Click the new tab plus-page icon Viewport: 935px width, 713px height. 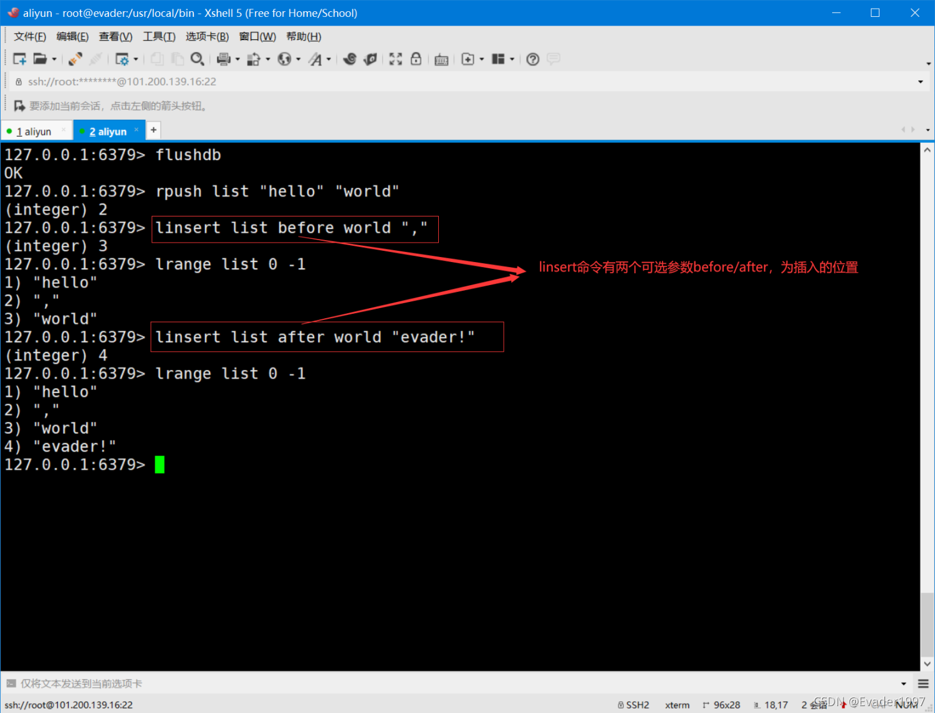tap(467, 59)
